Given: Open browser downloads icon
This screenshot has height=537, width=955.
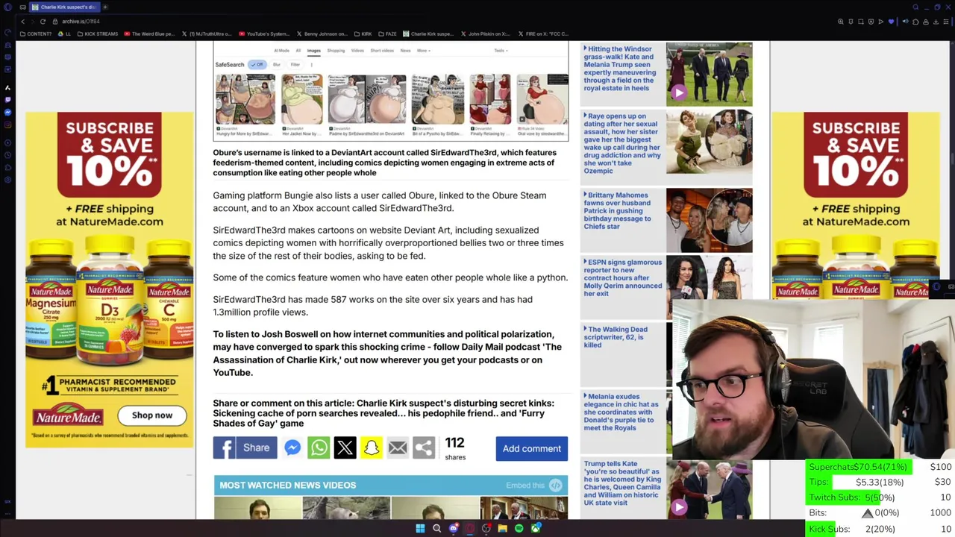Looking at the screenshot, I should click(x=936, y=22).
